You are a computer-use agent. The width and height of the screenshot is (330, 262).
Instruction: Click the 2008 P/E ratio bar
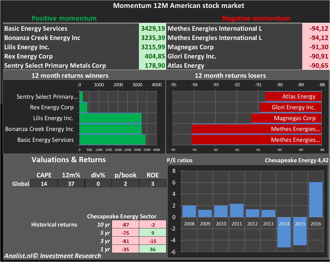pyautogui.click(x=189, y=211)
